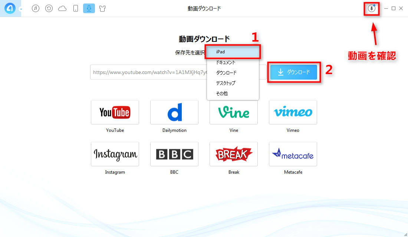Viewport: 408px width, 237px height.
Task: Expand the arrow beside AnyTrans logo
Action: click(21, 9)
